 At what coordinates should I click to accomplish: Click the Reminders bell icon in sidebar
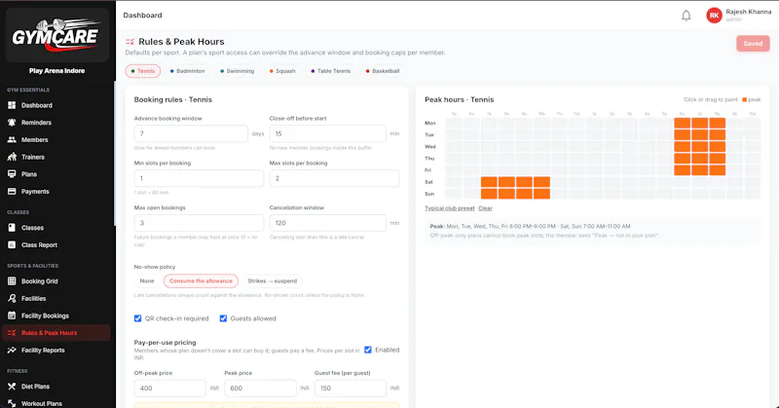click(12, 123)
